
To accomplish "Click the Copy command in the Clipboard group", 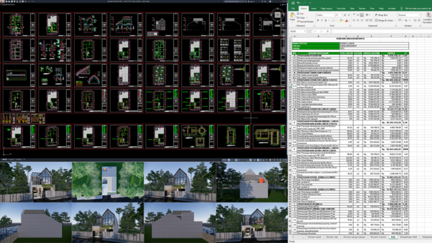I will pos(301,18).
